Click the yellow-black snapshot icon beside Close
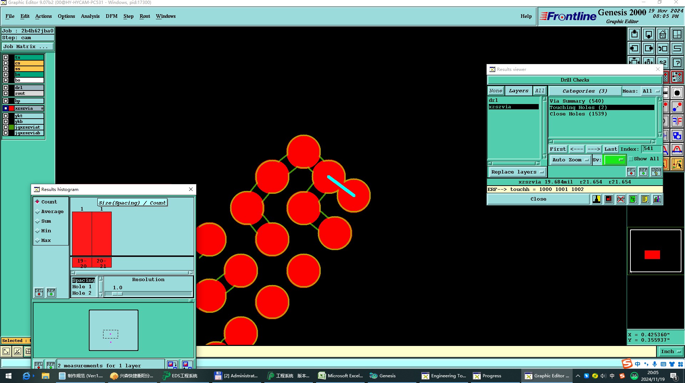The width and height of the screenshot is (685, 383). pyautogui.click(x=597, y=199)
